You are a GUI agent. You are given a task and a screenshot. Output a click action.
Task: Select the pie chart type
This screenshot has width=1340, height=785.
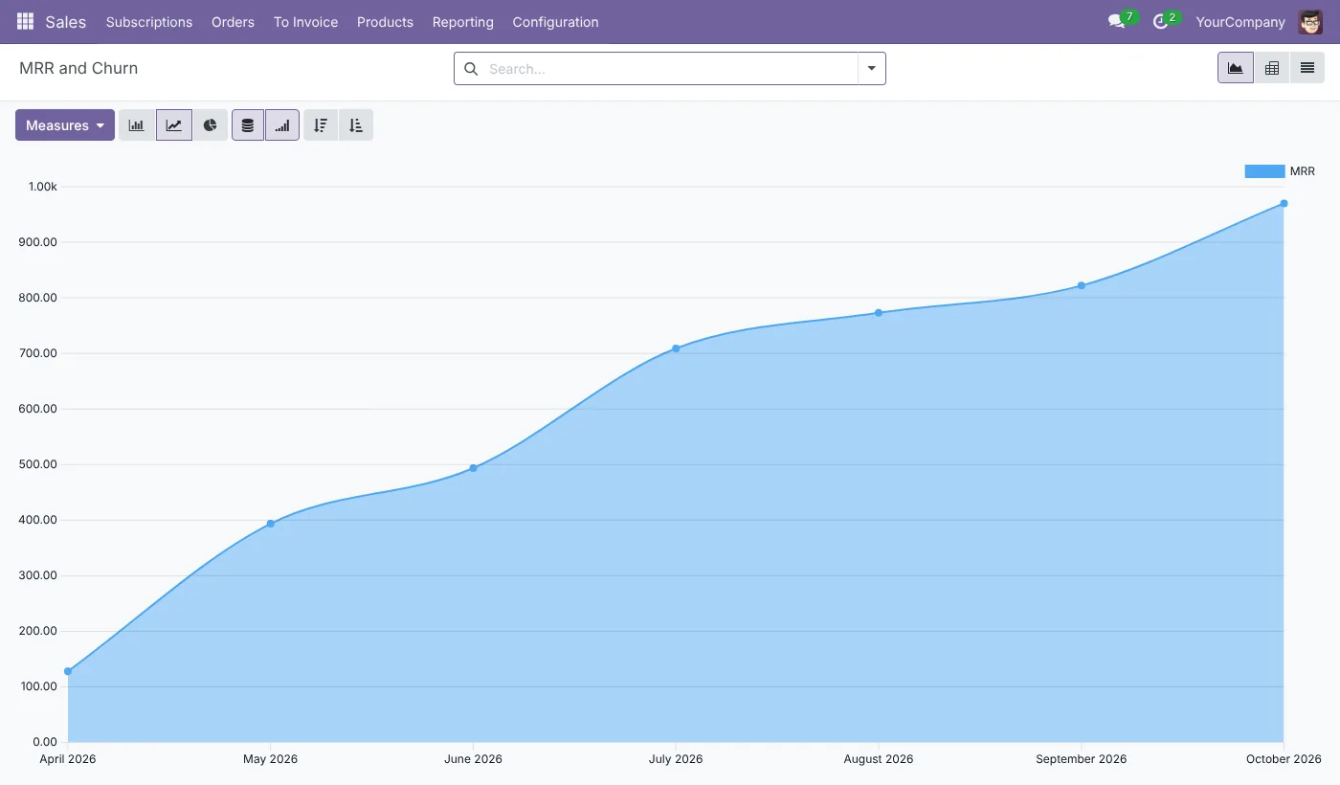click(x=211, y=125)
